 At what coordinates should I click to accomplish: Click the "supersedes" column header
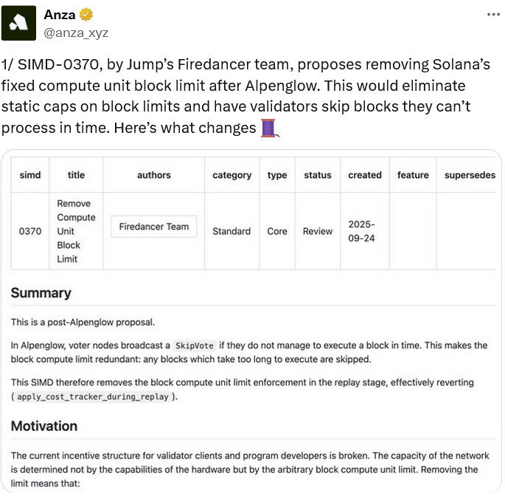coord(470,175)
